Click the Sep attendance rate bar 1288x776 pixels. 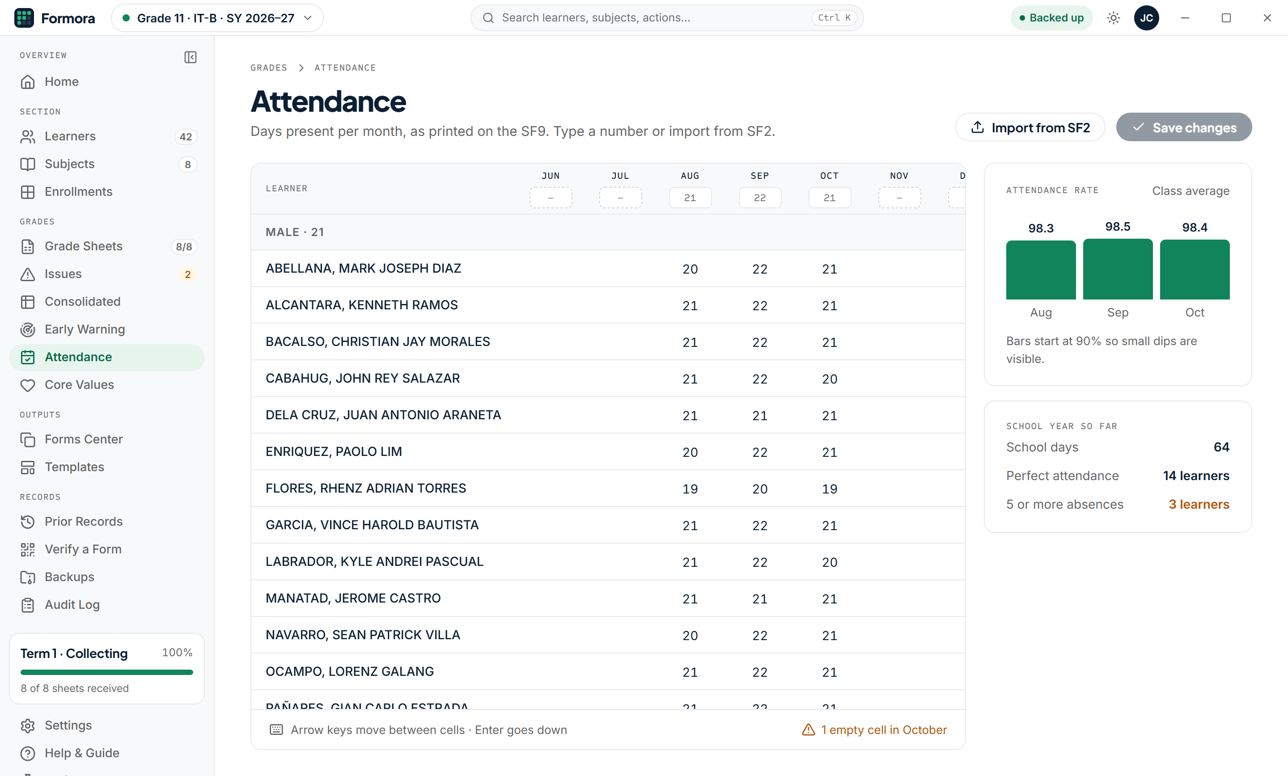[x=1118, y=269]
